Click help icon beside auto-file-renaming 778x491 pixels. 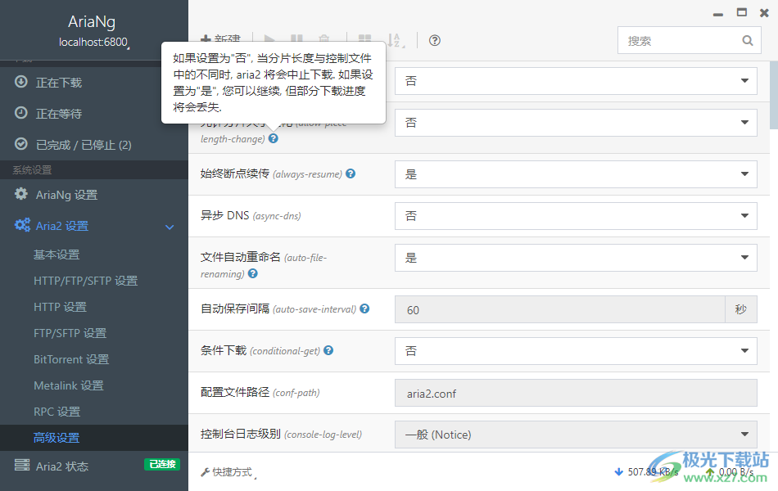(253, 273)
